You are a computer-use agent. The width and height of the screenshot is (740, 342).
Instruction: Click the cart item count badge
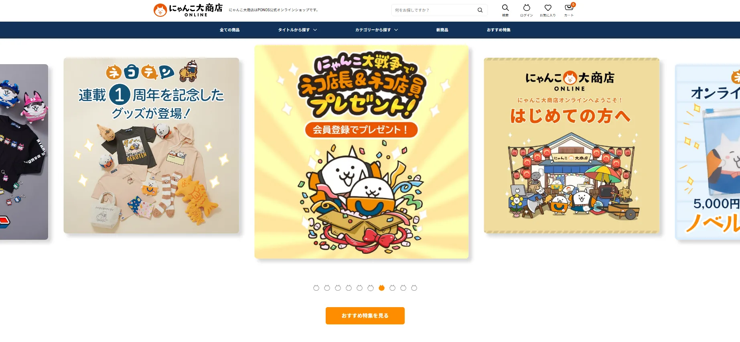[573, 5]
